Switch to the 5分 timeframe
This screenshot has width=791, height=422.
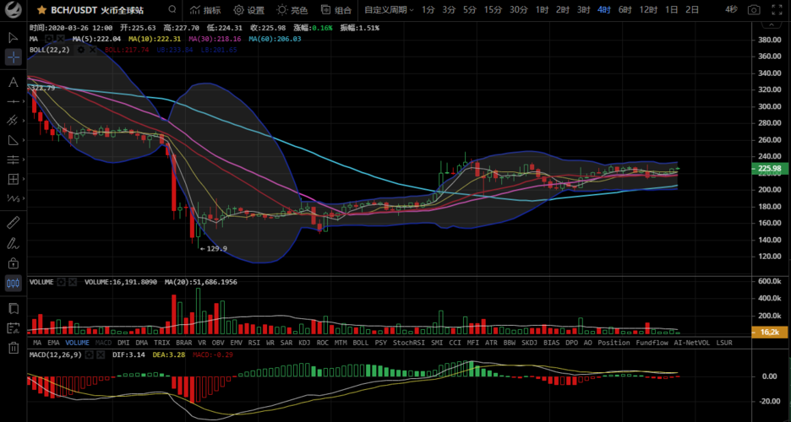click(x=470, y=10)
